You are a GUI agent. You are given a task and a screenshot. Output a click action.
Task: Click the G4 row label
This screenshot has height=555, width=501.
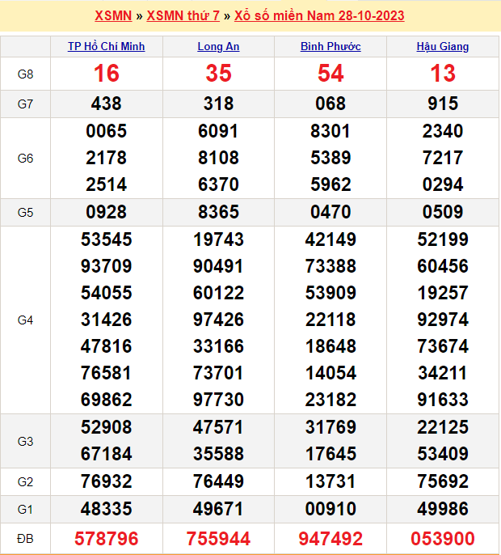click(x=25, y=320)
